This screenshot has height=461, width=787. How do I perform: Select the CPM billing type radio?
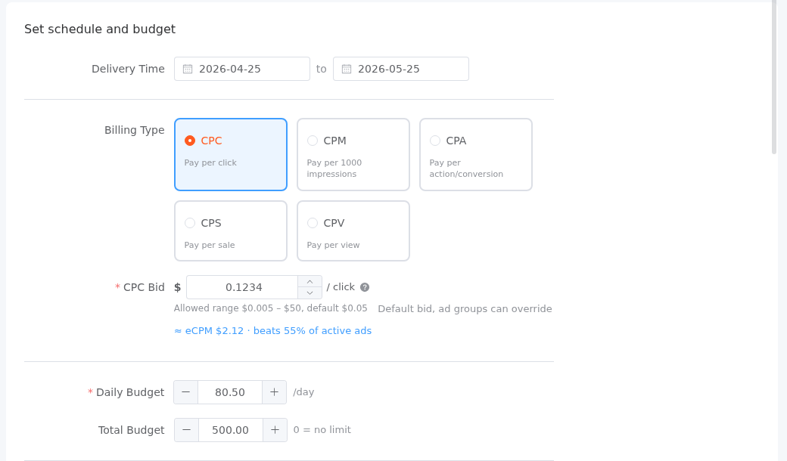pos(313,141)
